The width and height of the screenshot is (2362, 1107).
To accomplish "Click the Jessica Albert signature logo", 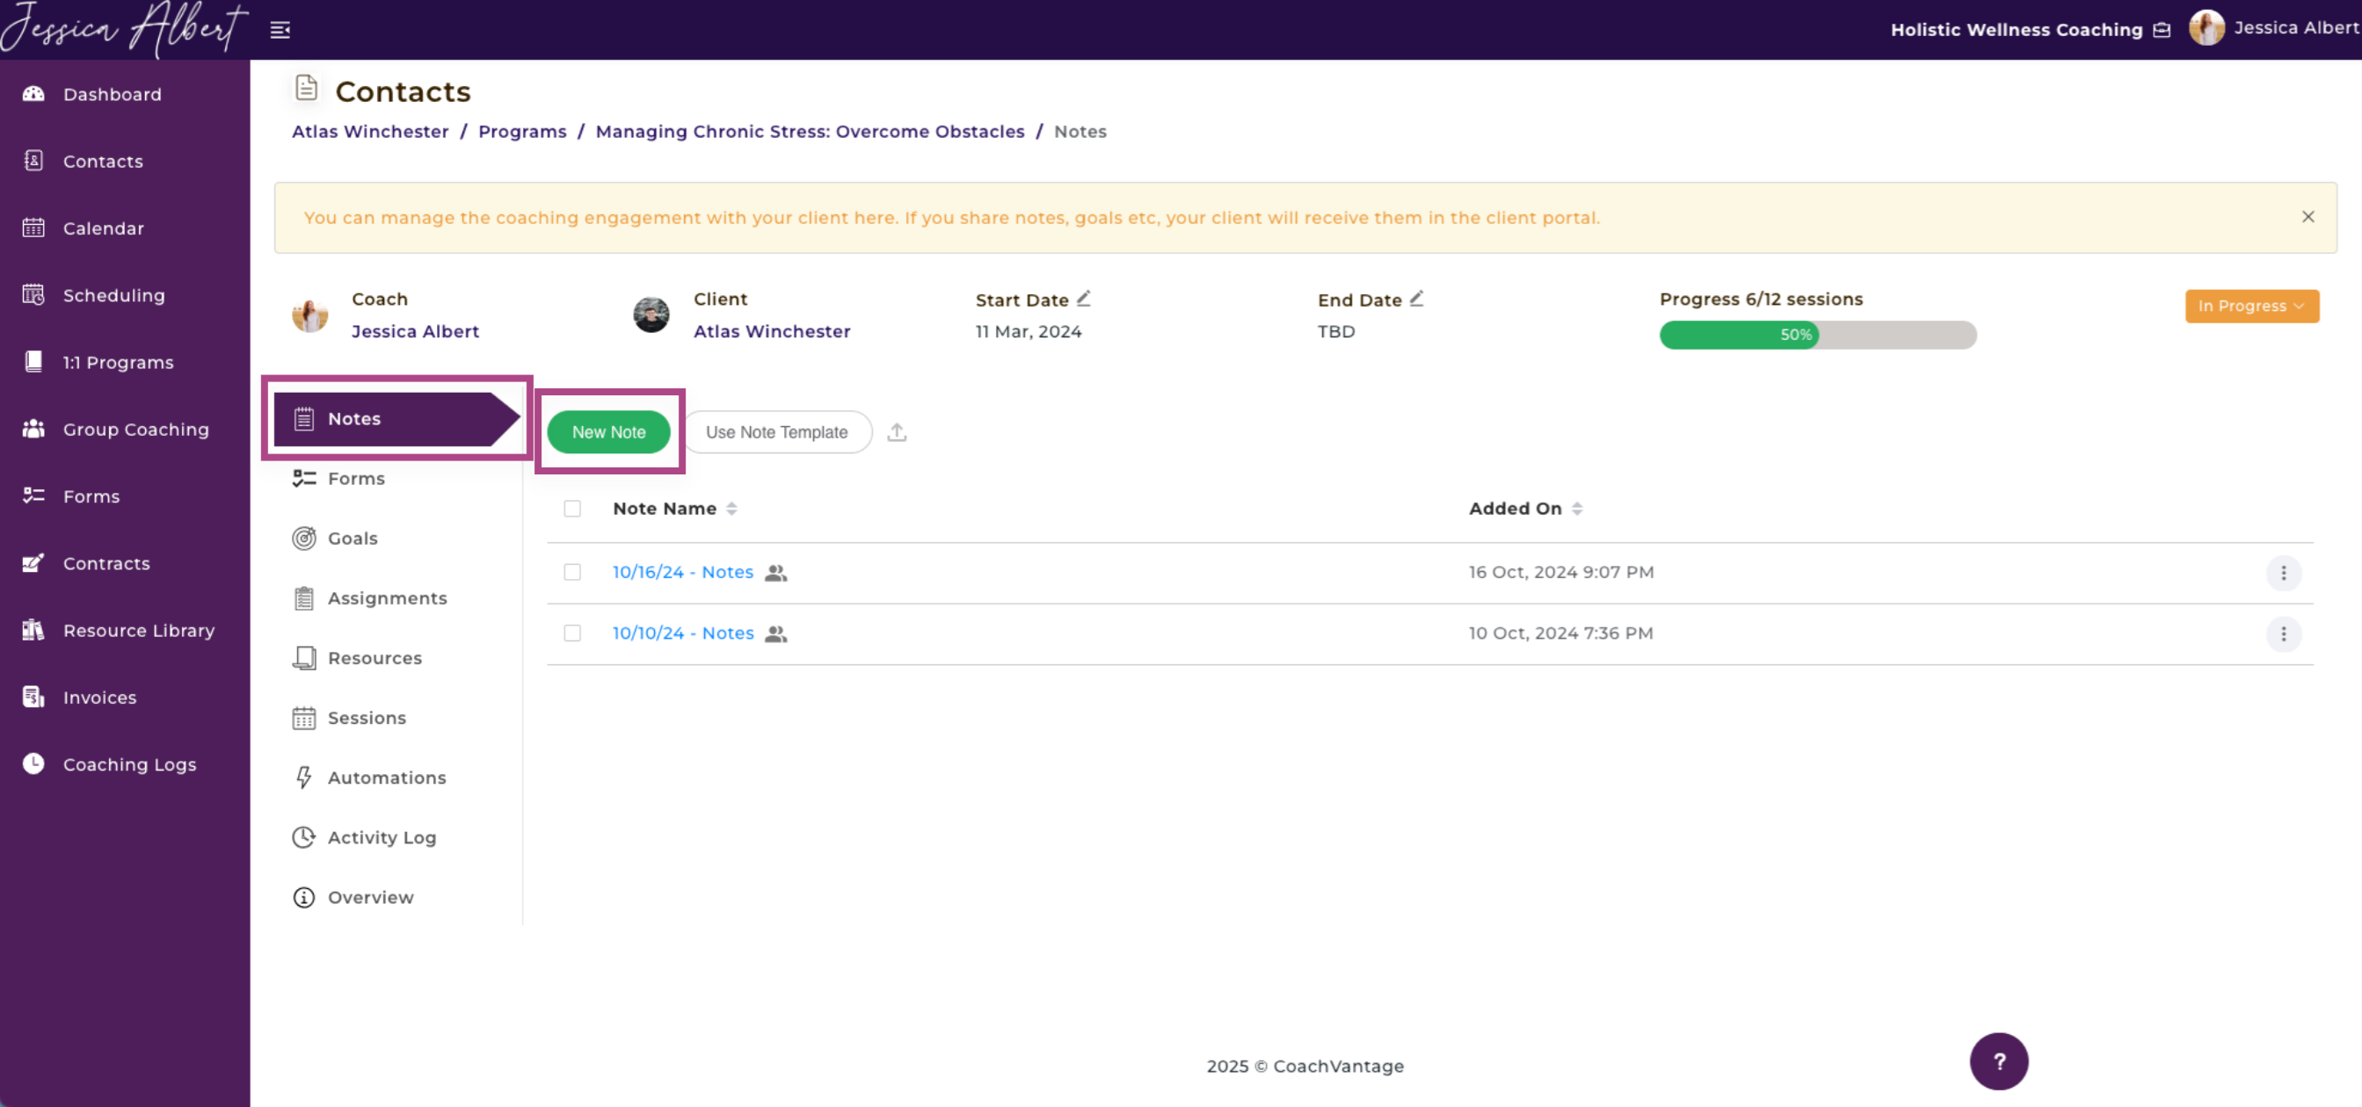I will click(x=125, y=28).
